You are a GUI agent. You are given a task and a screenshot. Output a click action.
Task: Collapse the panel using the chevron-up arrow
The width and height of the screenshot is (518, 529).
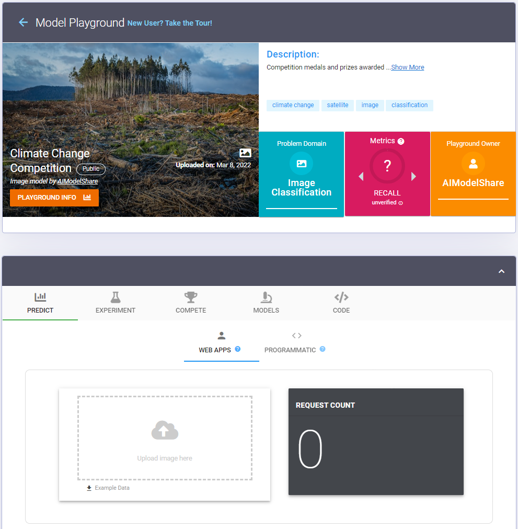pyautogui.click(x=501, y=271)
